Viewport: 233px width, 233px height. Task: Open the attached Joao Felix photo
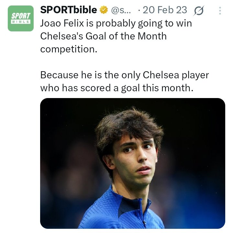(133, 163)
